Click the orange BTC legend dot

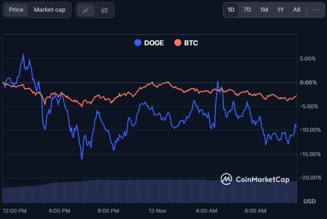[177, 43]
